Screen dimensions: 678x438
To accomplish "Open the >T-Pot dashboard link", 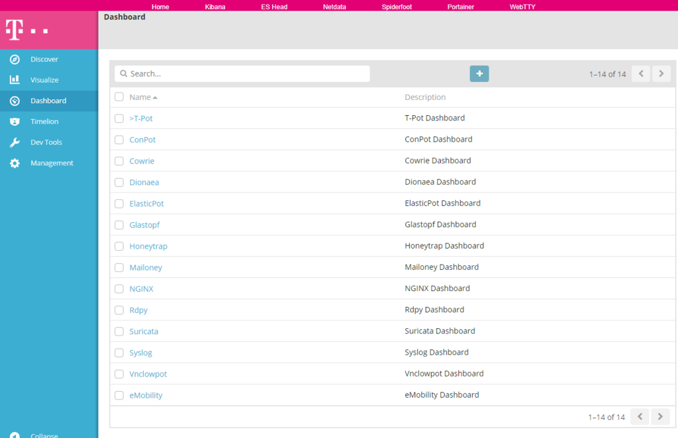I will pos(141,118).
